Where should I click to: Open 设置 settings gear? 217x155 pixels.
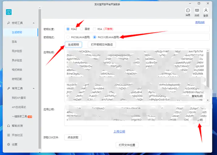[x=9, y=144]
